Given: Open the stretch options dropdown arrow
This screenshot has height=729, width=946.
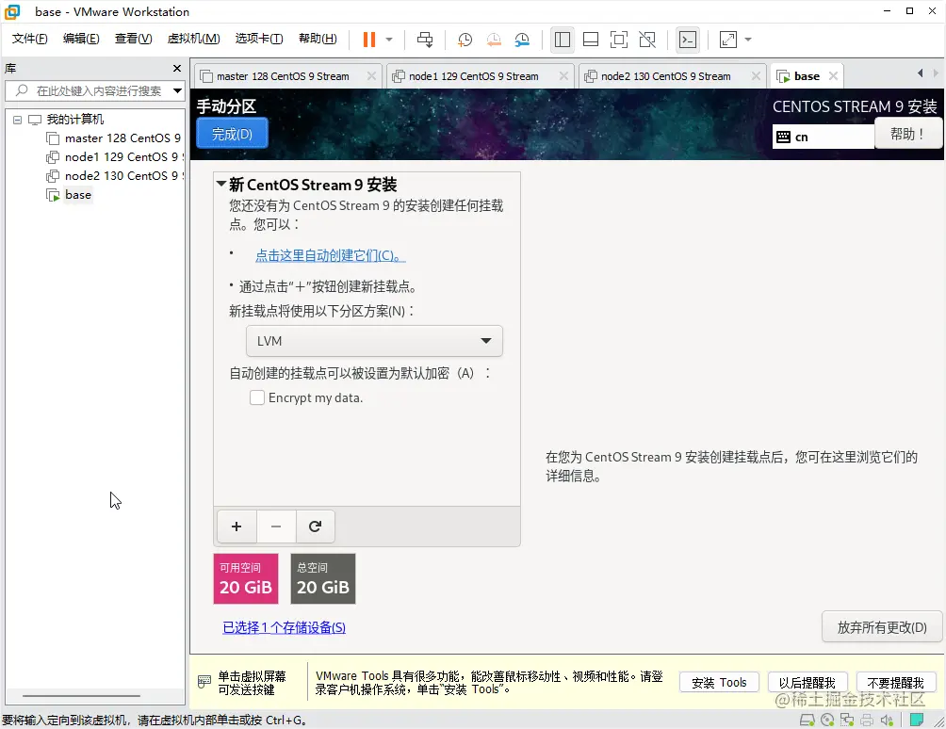Looking at the screenshot, I should [x=748, y=40].
